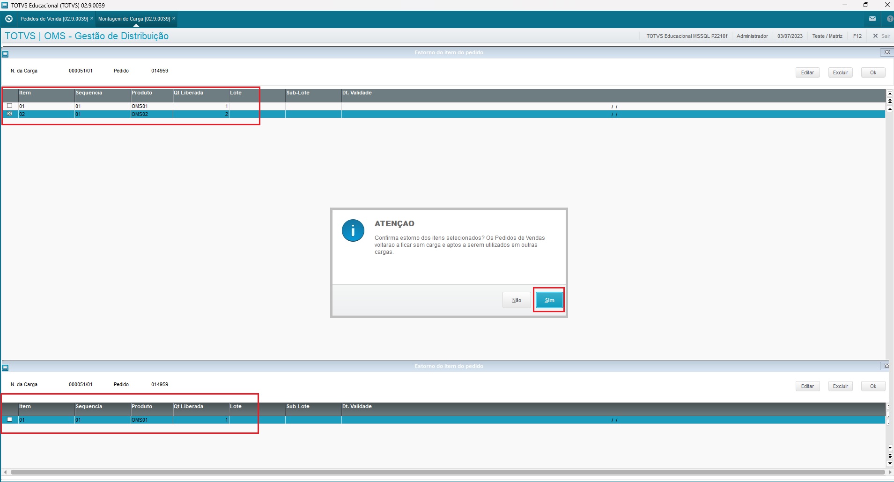The height and width of the screenshot is (482, 894).
Task: Click the lower Estorno panel's window icon
Action: 5,367
